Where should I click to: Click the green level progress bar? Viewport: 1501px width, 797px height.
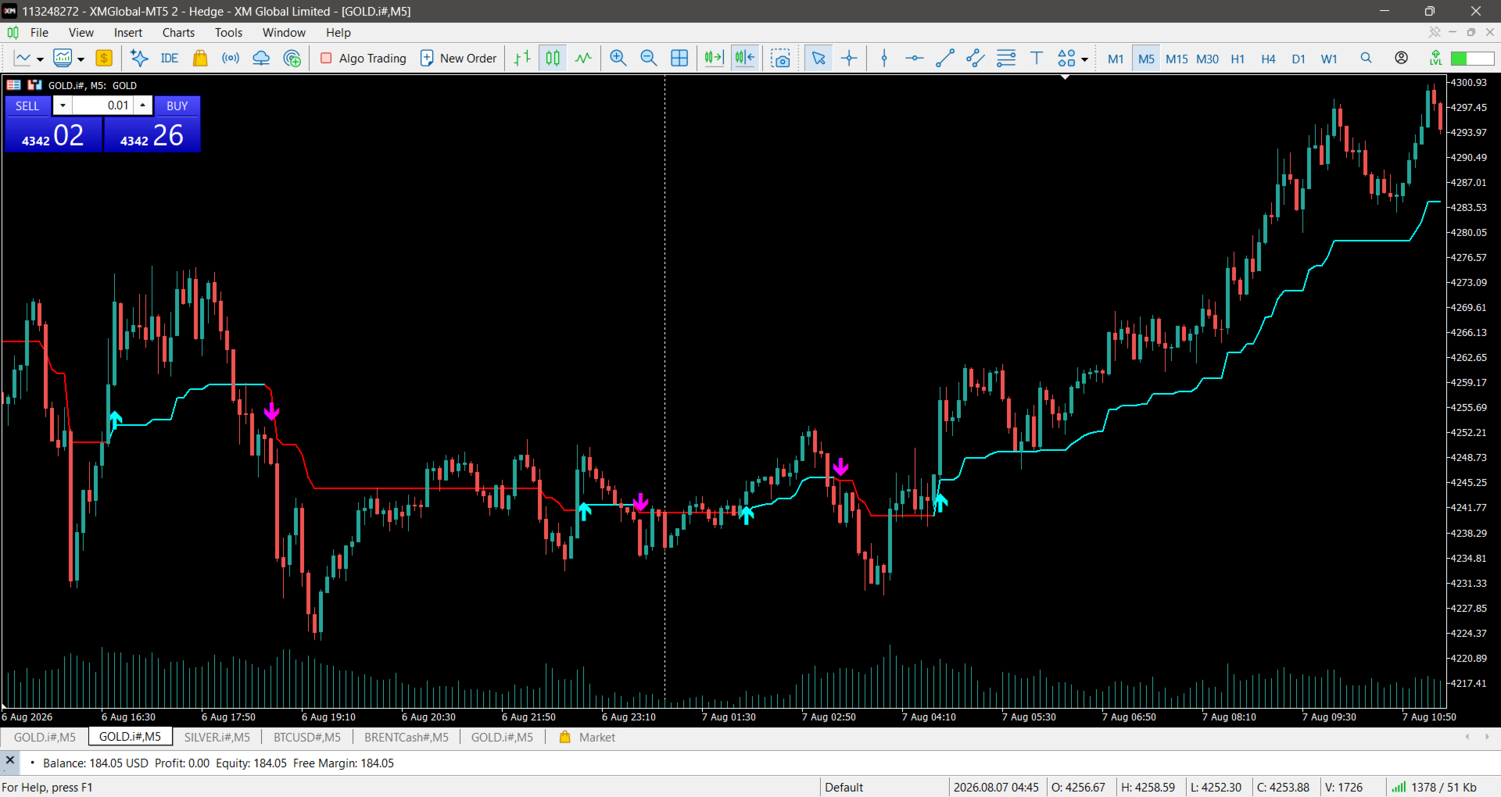1473,59
